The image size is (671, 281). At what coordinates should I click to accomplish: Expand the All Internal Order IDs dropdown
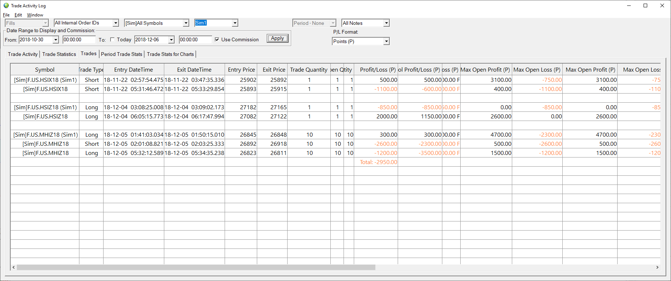tap(116, 23)
